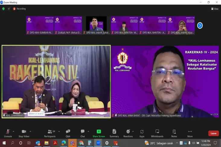Open weather widget 28°C Sebagian cerah

pos(159,143)
